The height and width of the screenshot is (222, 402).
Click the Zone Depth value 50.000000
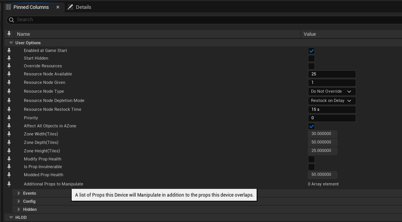click(322, 142)
